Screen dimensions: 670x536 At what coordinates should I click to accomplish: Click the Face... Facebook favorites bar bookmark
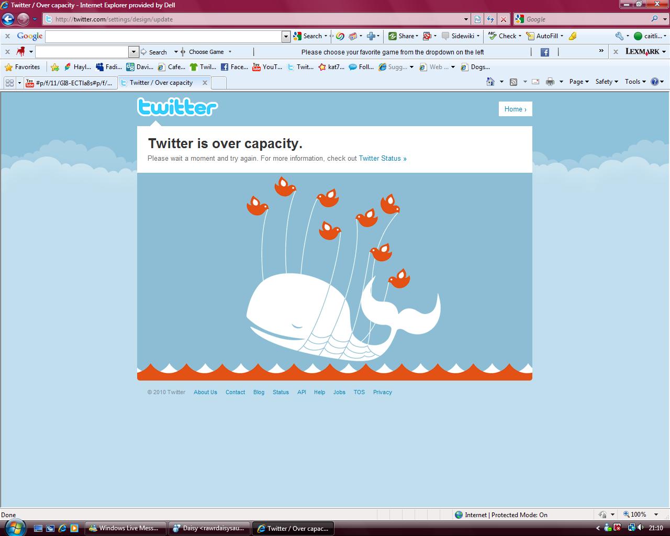click(x=234, y=67)
